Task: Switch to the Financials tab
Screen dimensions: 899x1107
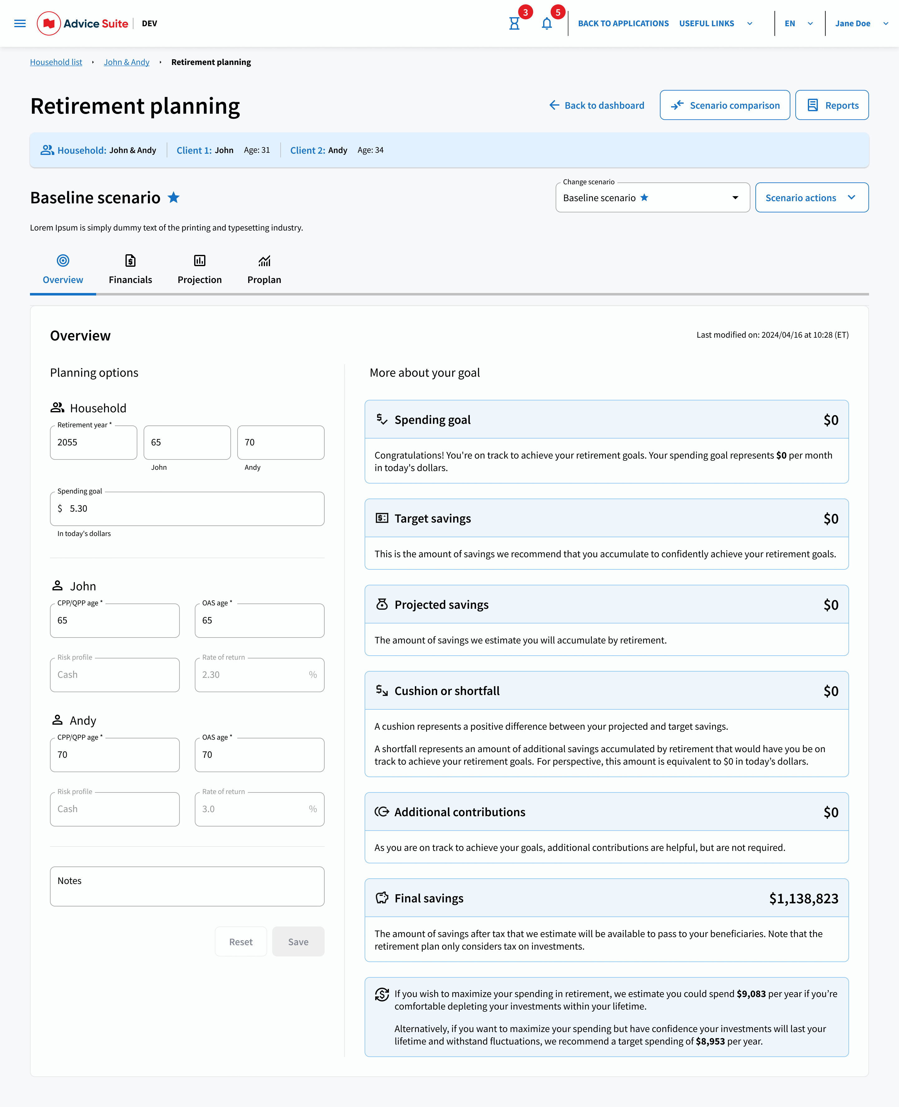Action: 130,270
